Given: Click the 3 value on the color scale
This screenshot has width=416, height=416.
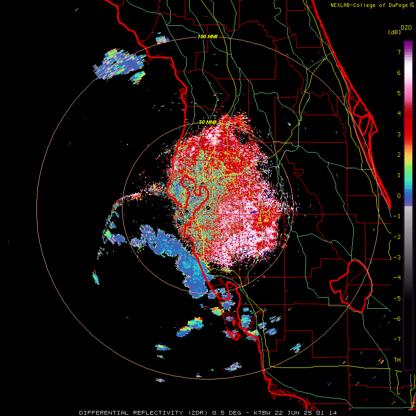Looking at the screenshot, I should coord(399,134).
